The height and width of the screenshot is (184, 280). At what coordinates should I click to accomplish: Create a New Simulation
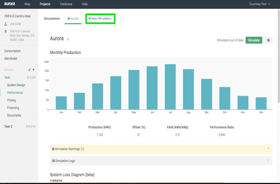tap(100, 18)
